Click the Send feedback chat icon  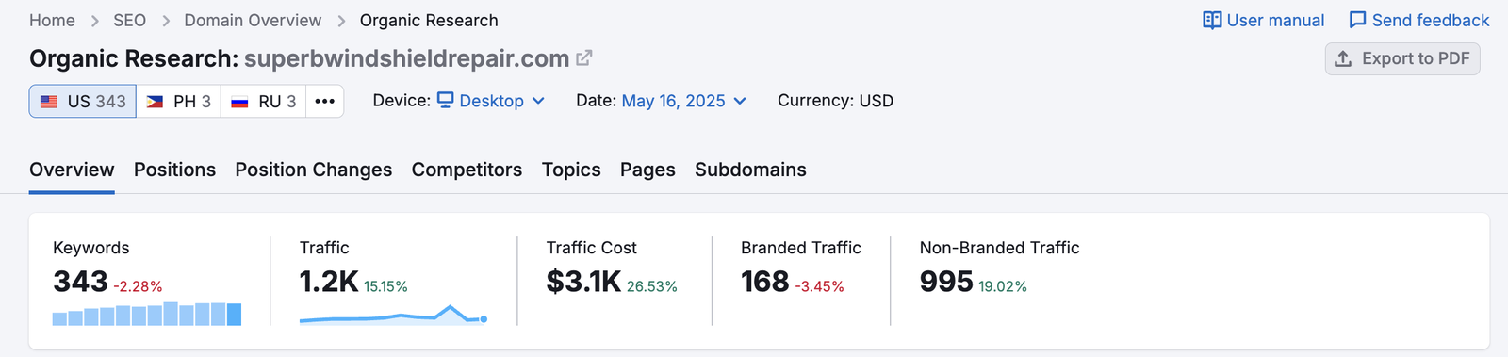click(x=1357, y=21)
